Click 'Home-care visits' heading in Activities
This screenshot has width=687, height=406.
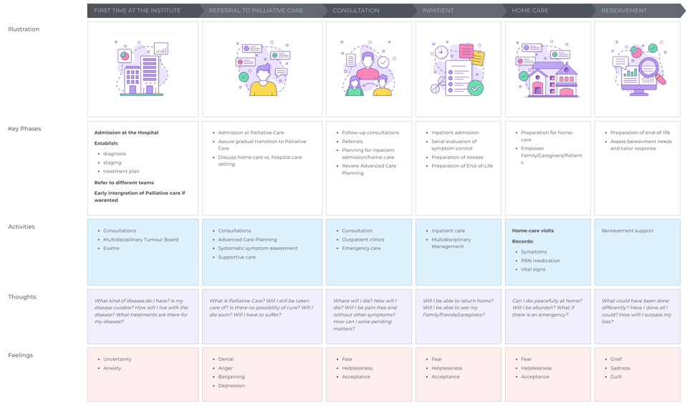tap(533, 231)
